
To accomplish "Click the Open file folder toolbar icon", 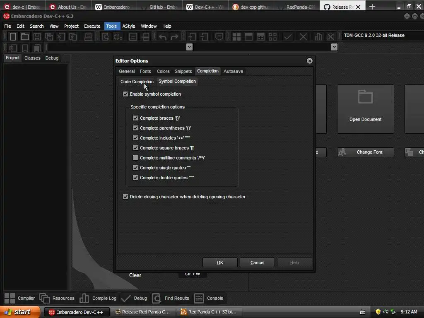I will pos(25,36).
